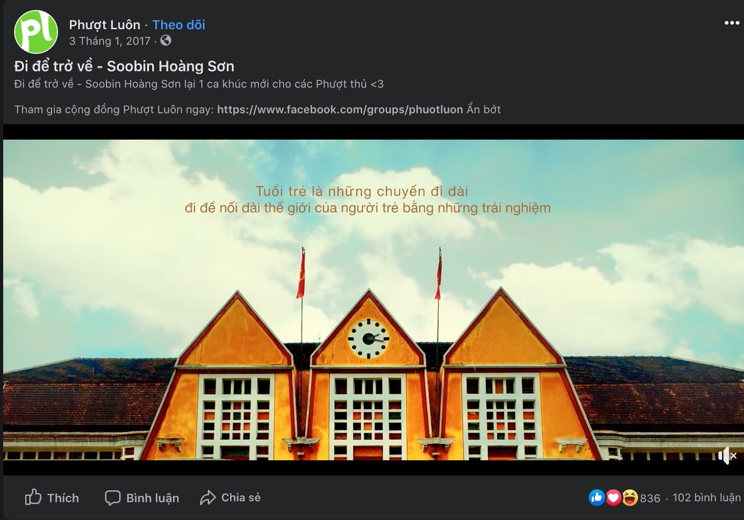Click the globe public privacy icon
This screenshot has width=744, height=520.
[166, 40]
